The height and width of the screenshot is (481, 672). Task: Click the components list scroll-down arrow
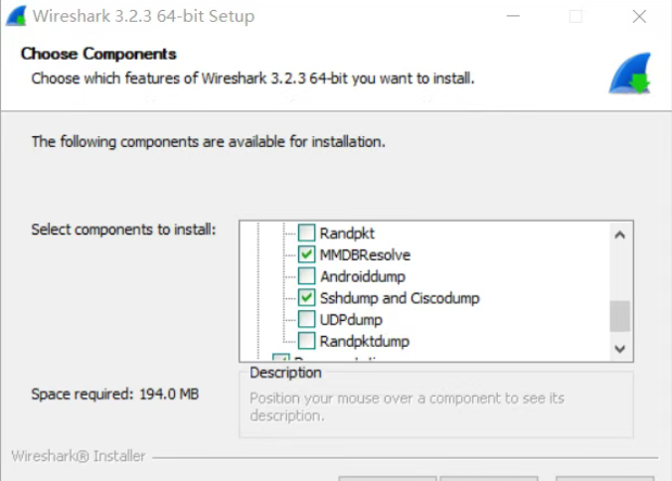(x=619, y=349)
